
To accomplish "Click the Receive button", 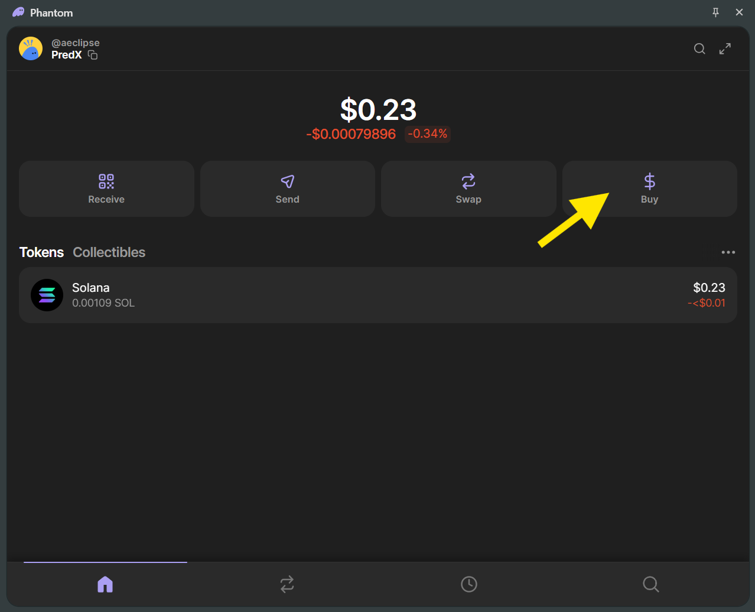I will point(106,189).
